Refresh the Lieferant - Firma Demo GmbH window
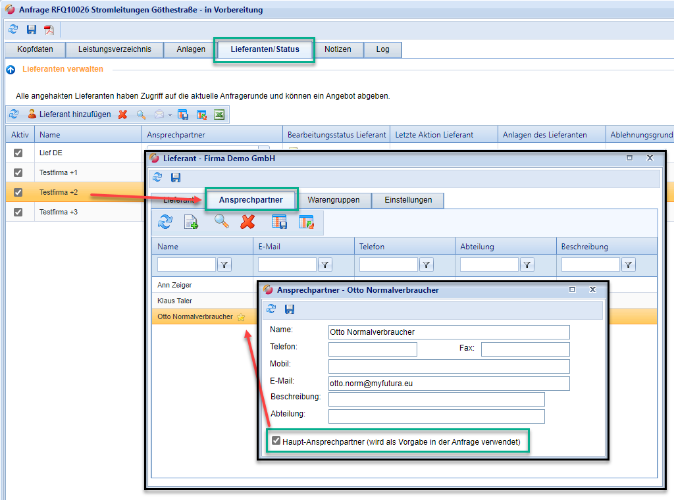 157,178
